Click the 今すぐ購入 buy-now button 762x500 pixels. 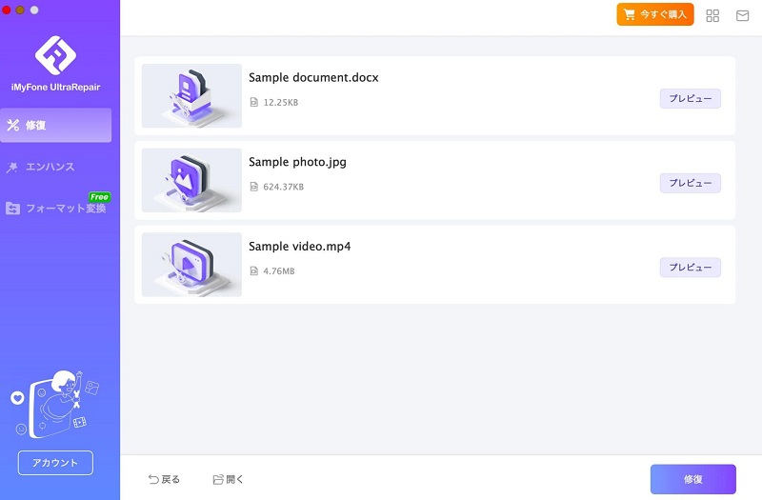point(655,14)
